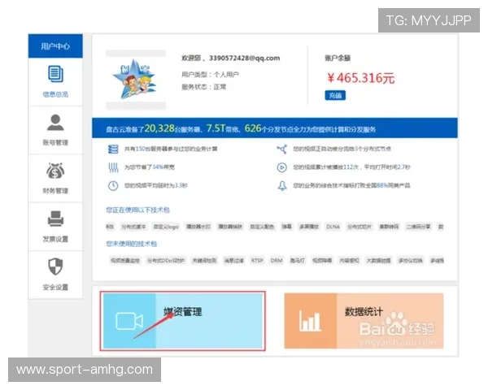488x390 pixels.
Task: Click the 打败全国88%同类产品 text
Action: point(351,186)
